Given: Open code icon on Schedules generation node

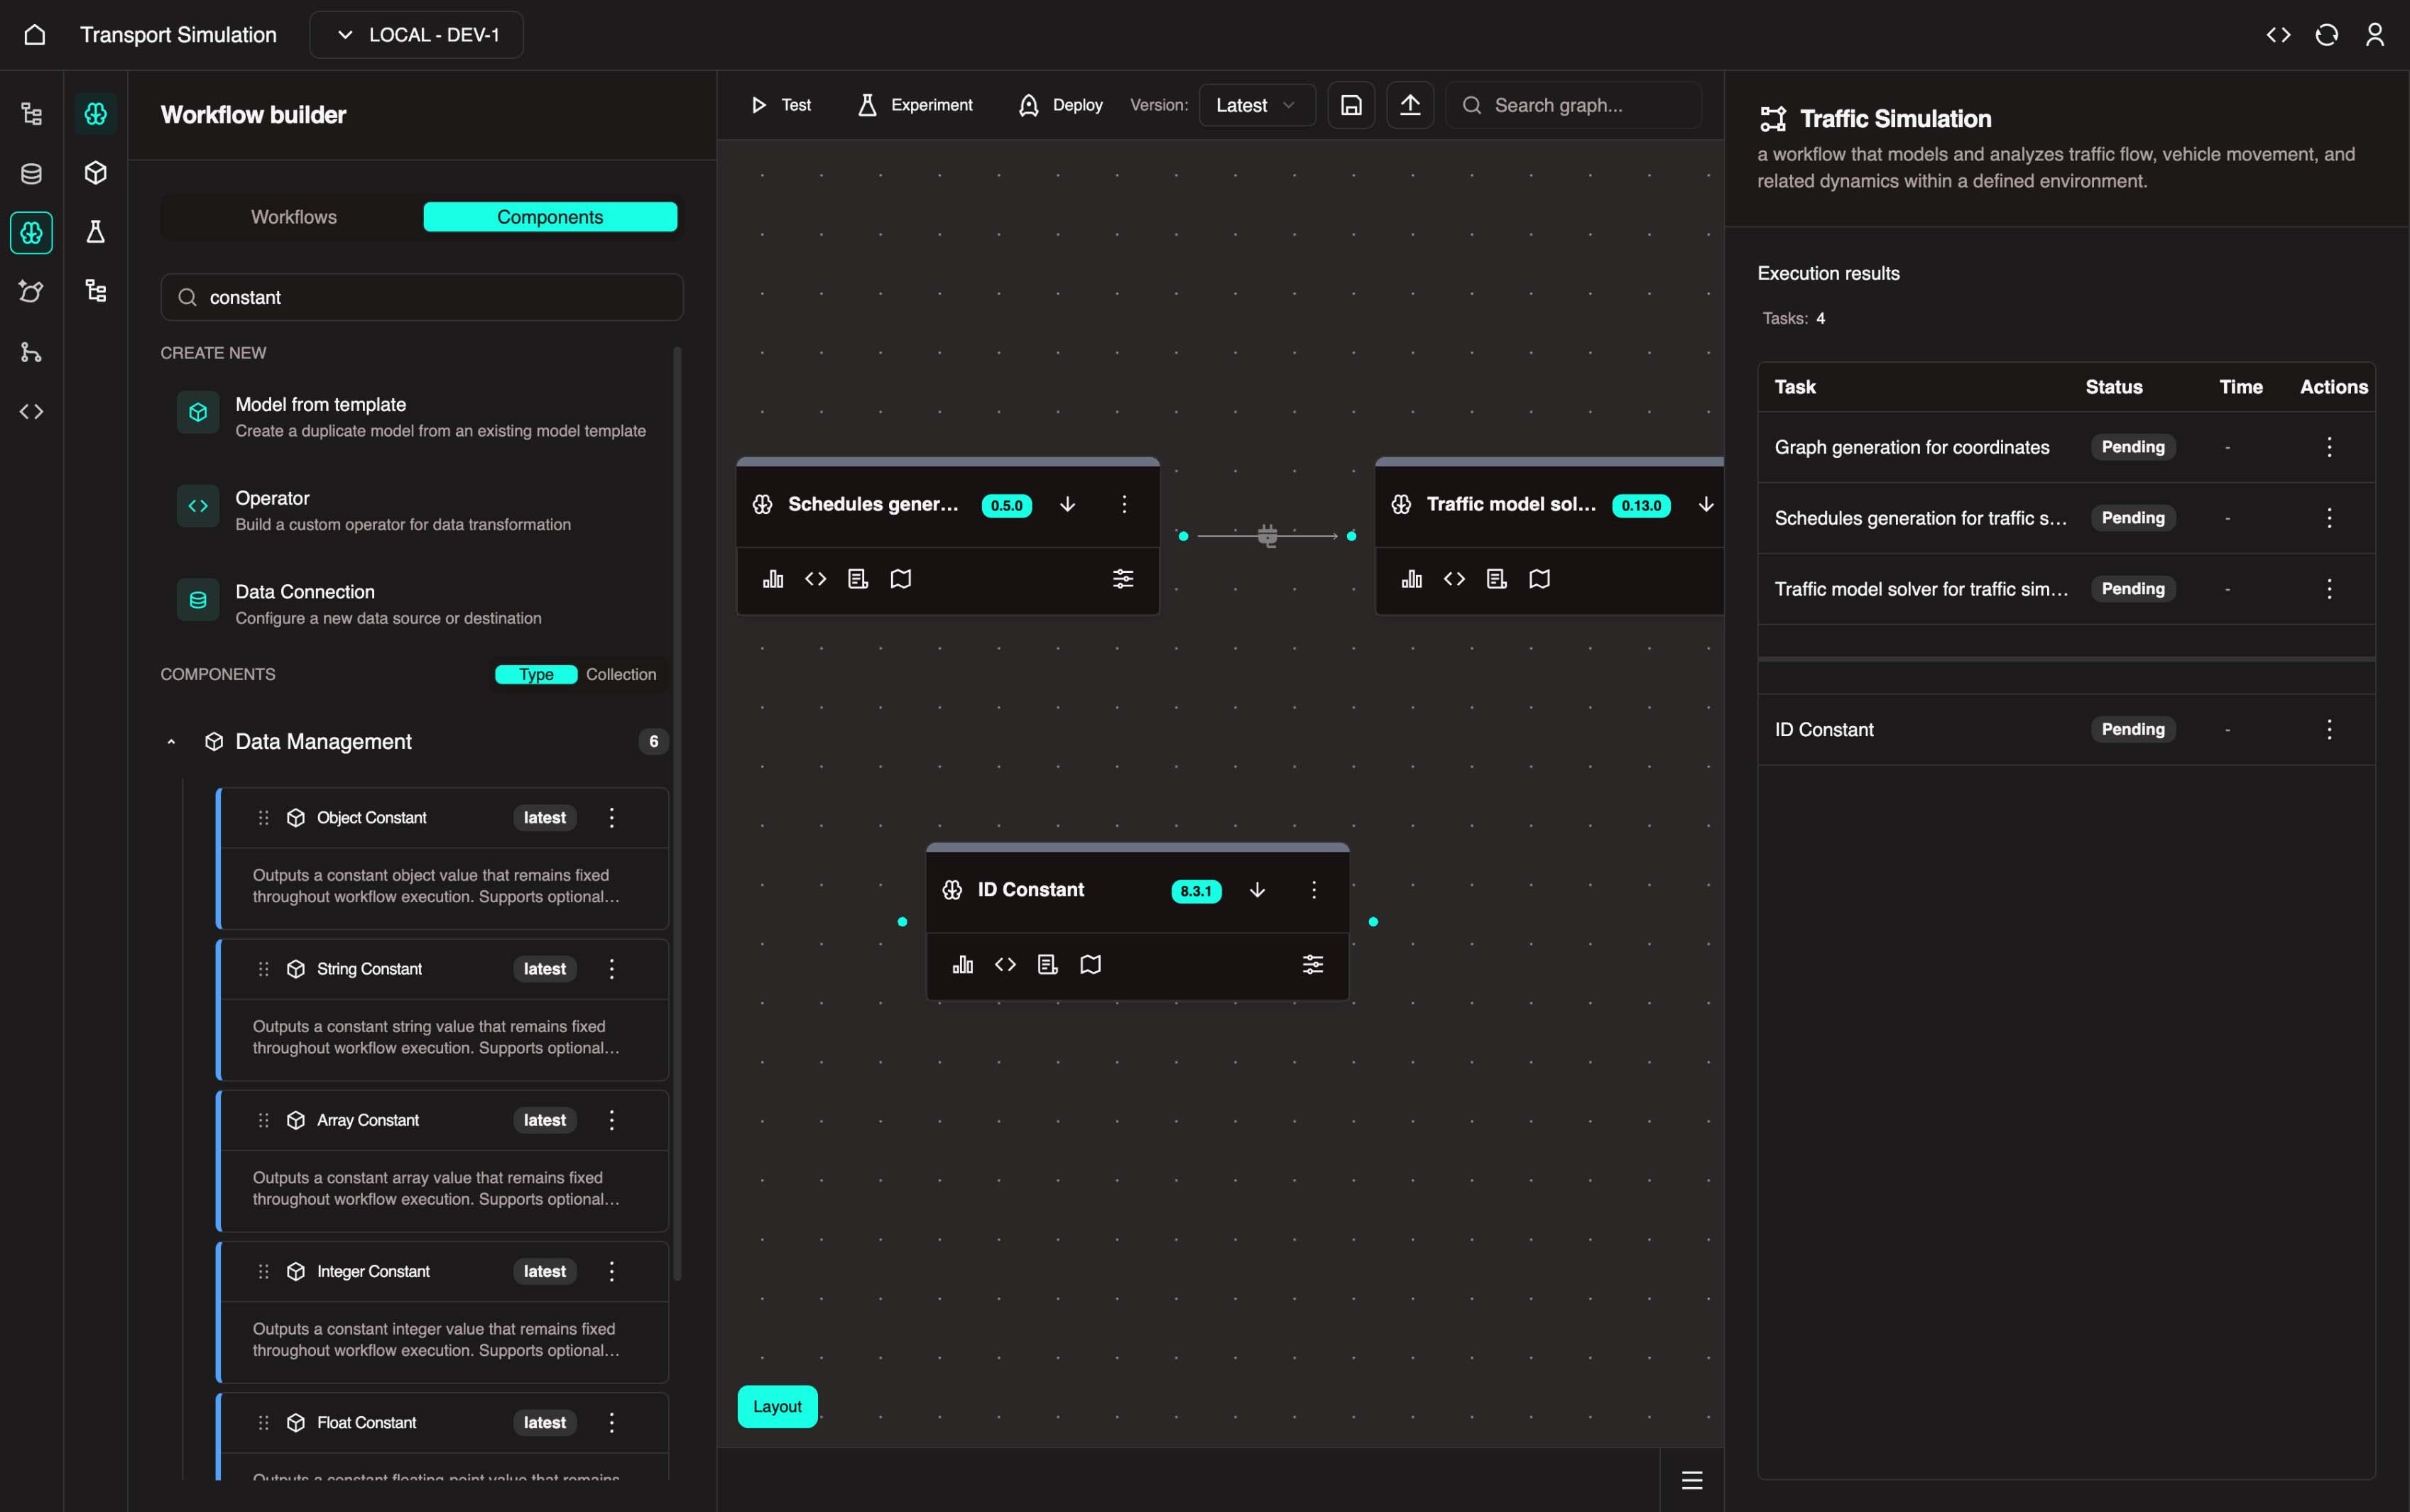Looking at the screenshot, I should point(816,579).
